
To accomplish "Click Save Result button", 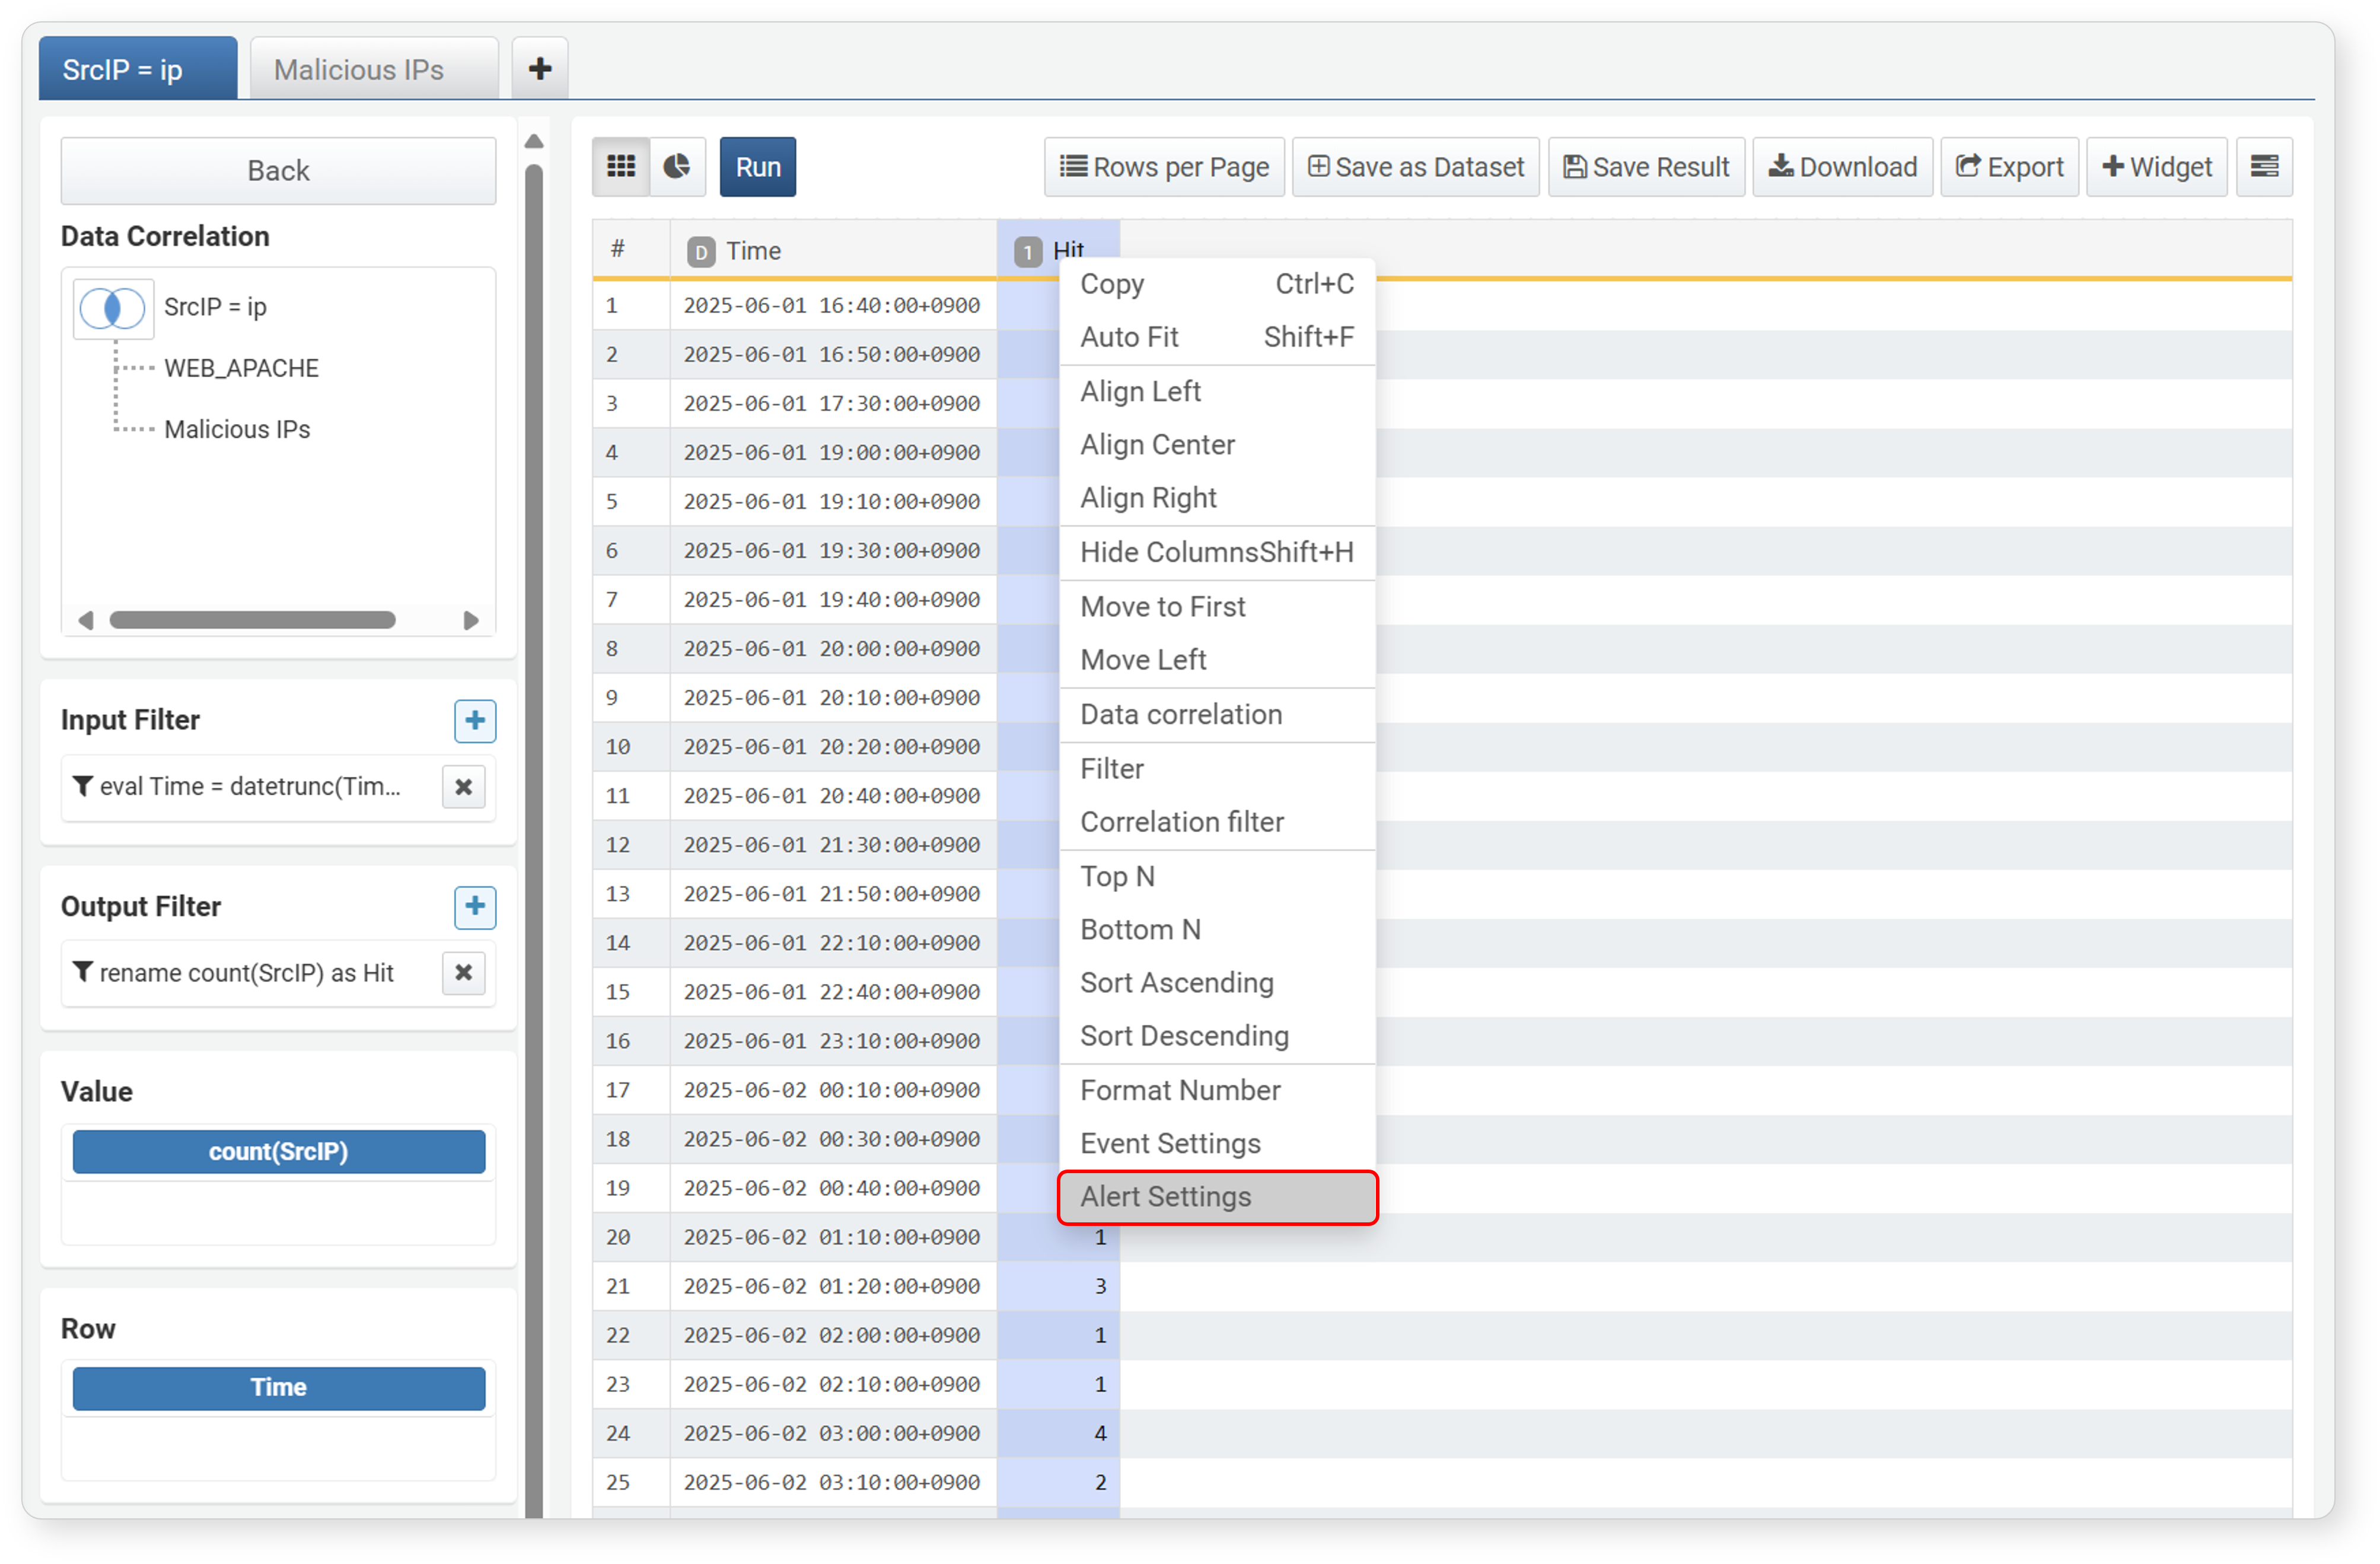I will (1646, 167).
